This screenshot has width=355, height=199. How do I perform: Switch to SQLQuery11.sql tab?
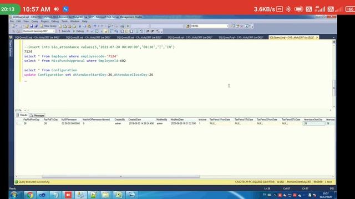[88, 38]
